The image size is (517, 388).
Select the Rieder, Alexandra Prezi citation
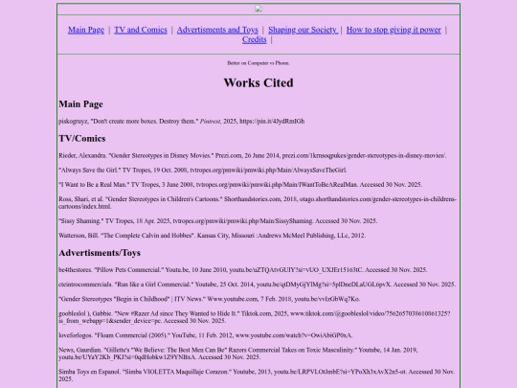pyautogui.click(x=253, y=155)
